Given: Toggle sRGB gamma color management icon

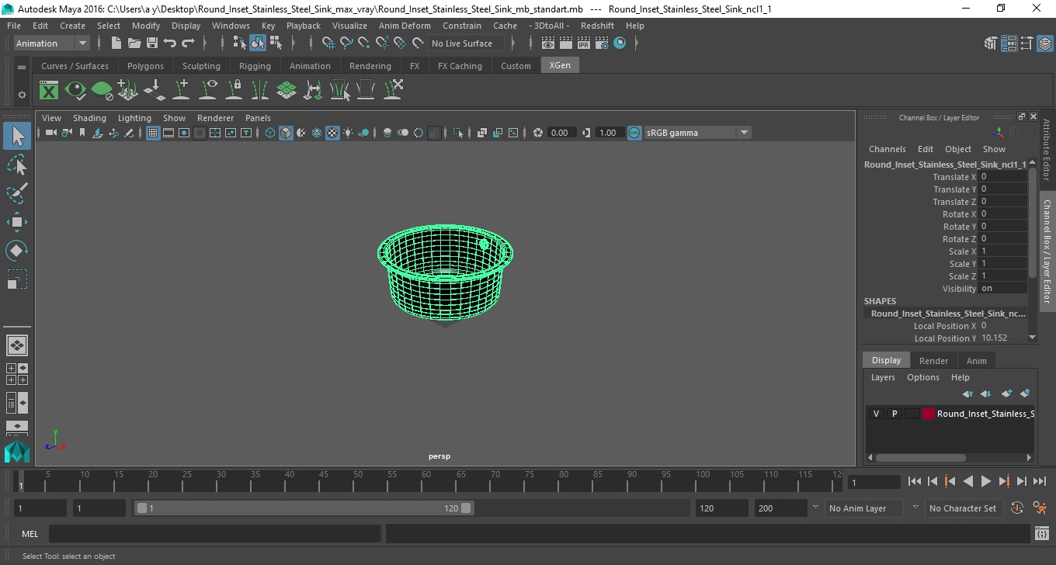Looking at the screenshot, I should click(634, 133).
